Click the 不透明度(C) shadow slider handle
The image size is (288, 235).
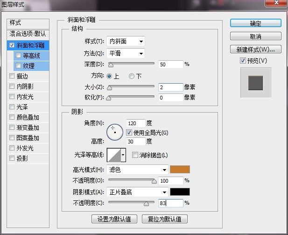click(146, 204)
